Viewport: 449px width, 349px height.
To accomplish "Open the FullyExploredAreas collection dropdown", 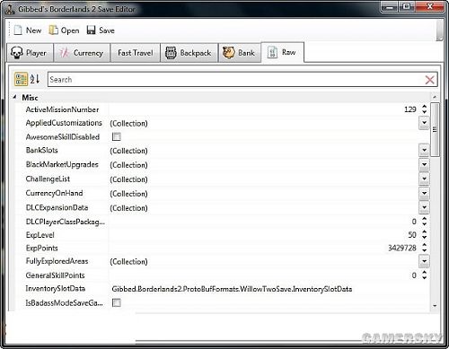I will [424, 261].
